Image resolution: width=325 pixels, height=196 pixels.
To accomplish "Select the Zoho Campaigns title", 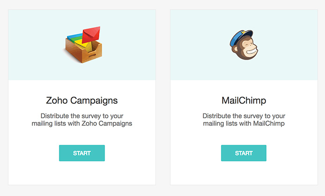I will point(82,101).
